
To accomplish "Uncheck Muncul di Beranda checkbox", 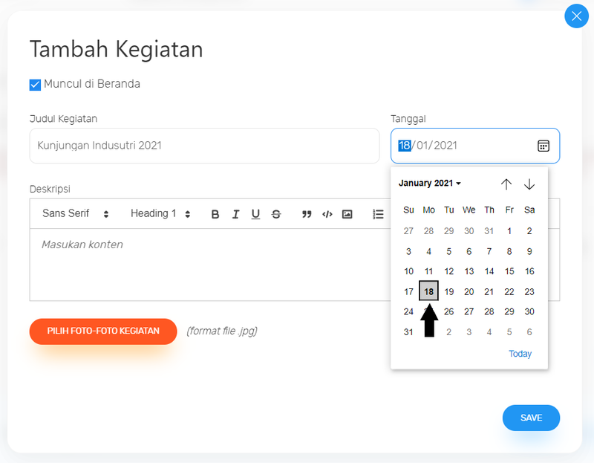I will pyautogui.click(x=35, y=85).
